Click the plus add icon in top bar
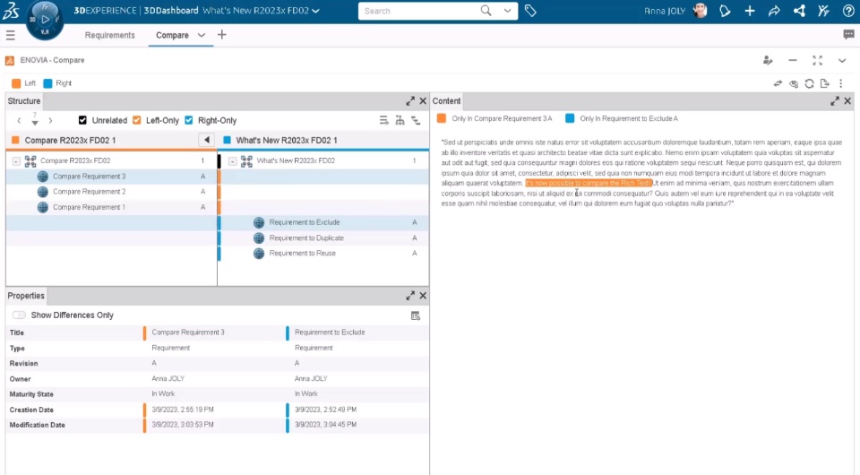 click(749, 11)
